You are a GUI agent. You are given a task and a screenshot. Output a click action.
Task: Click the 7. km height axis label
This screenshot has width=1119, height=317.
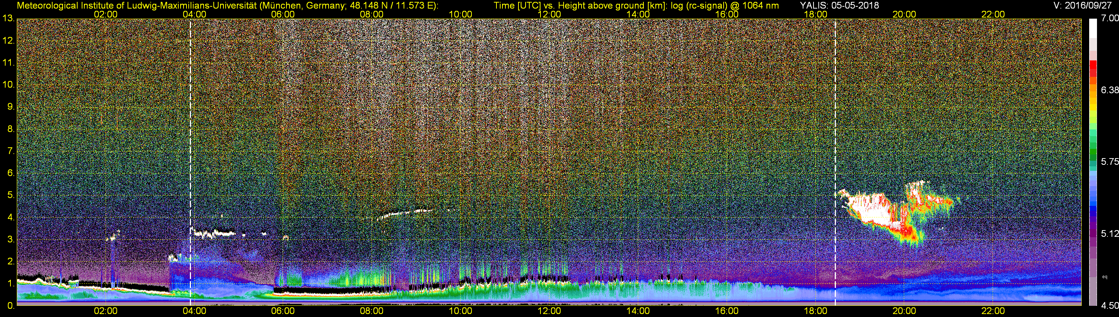[11, 151]
